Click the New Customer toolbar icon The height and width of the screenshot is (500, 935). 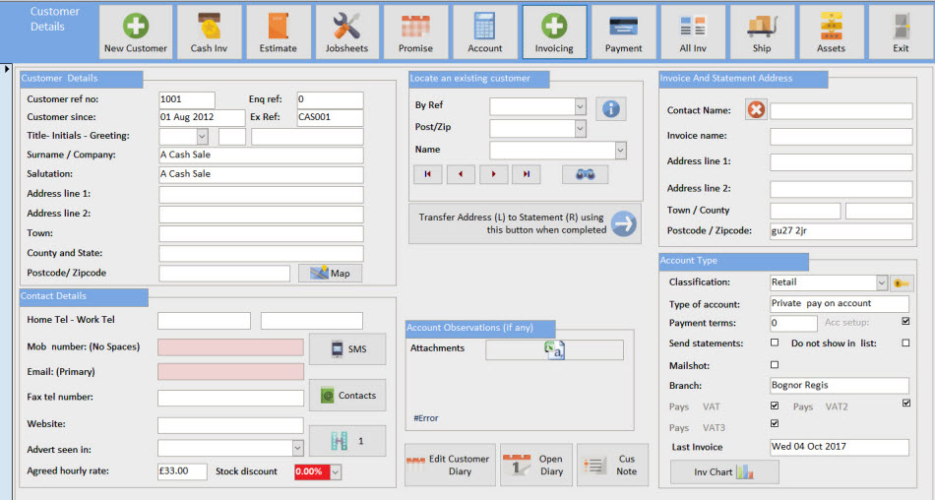coord(136,31)
